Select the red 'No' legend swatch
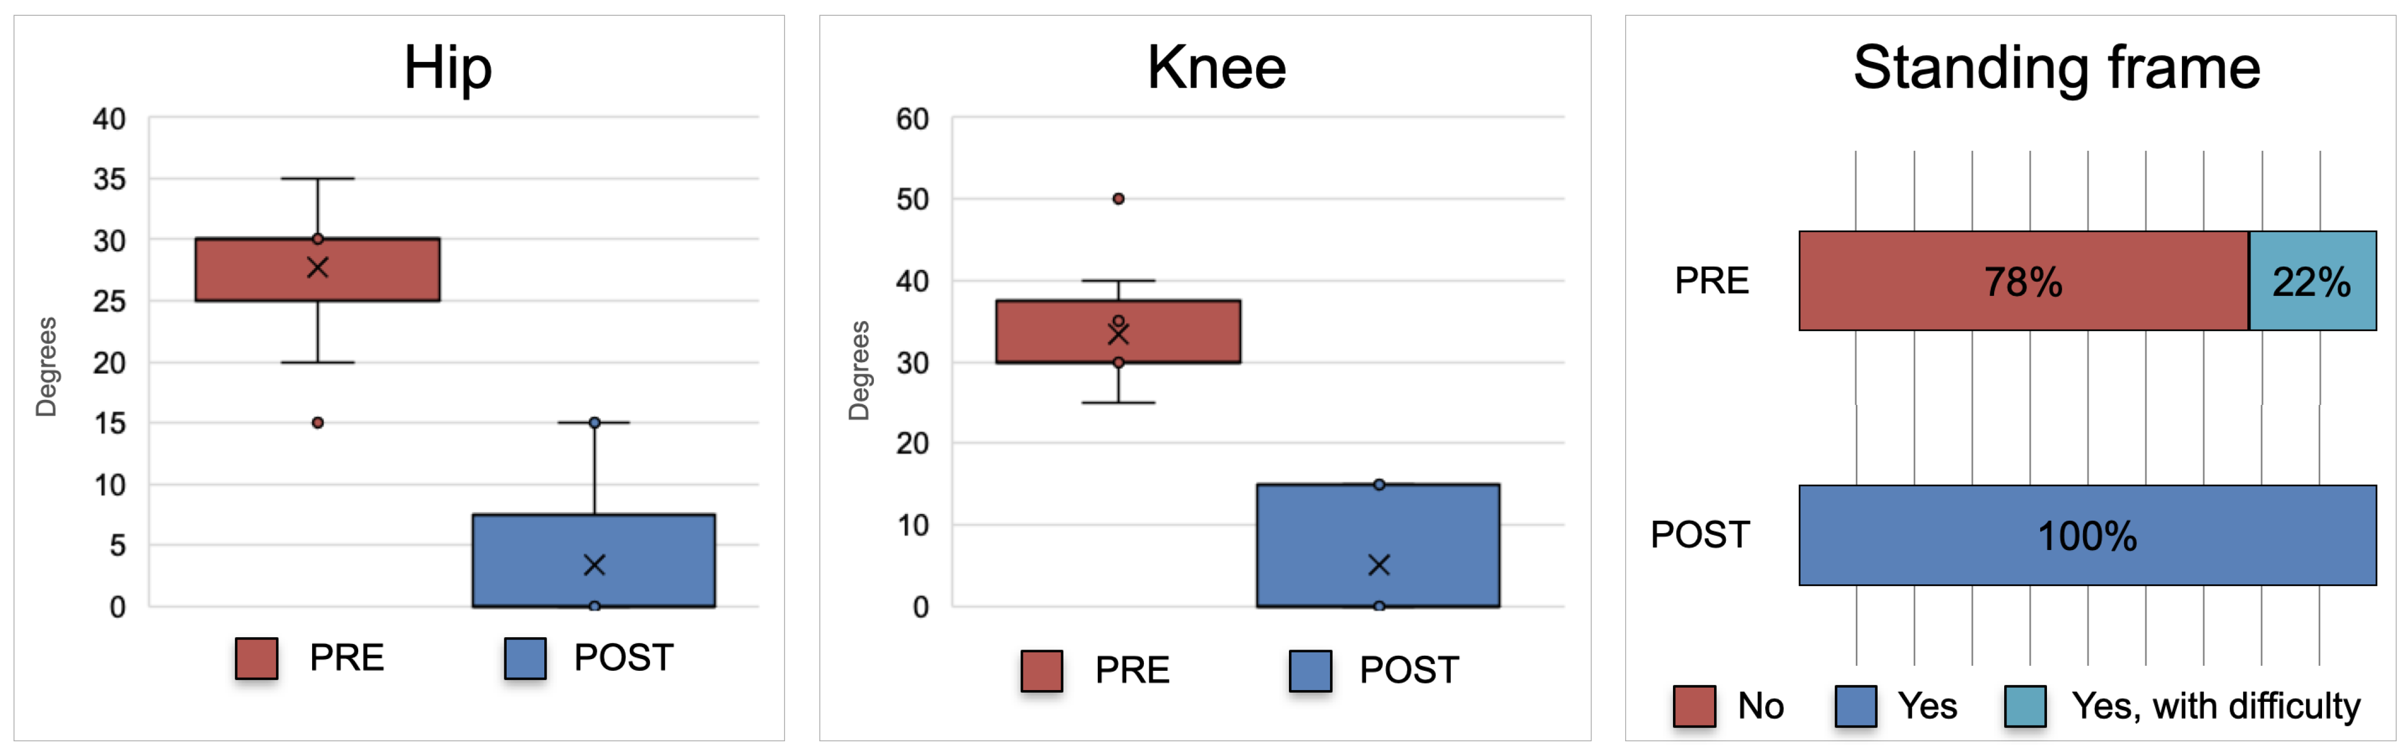 1694,706
